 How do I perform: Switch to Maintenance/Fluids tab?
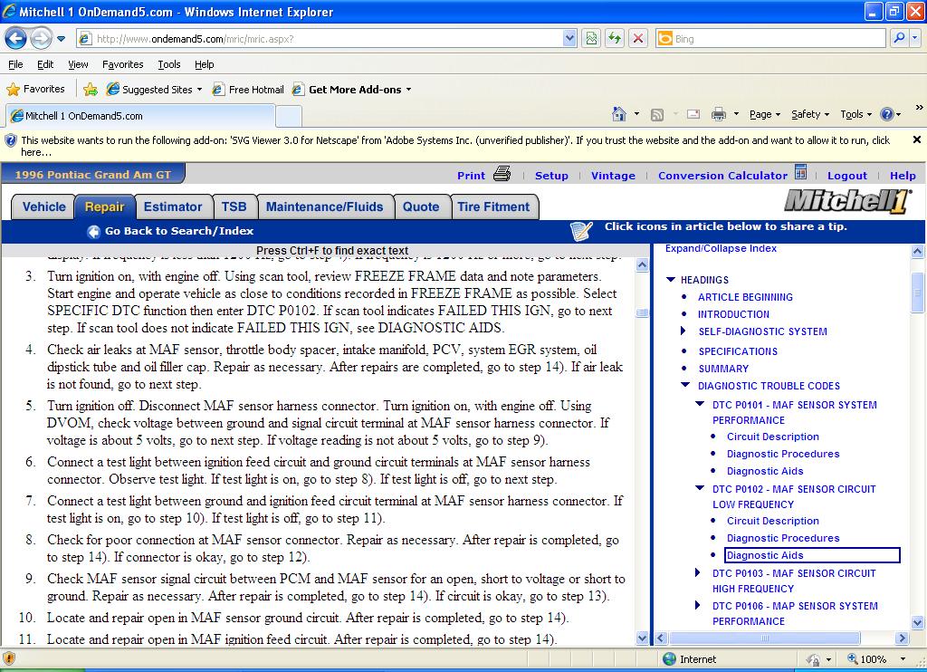pos(325,207)
